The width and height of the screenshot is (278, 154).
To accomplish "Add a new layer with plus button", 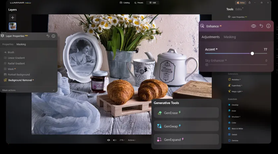I will pyautogui.click(x=12, y=18).
